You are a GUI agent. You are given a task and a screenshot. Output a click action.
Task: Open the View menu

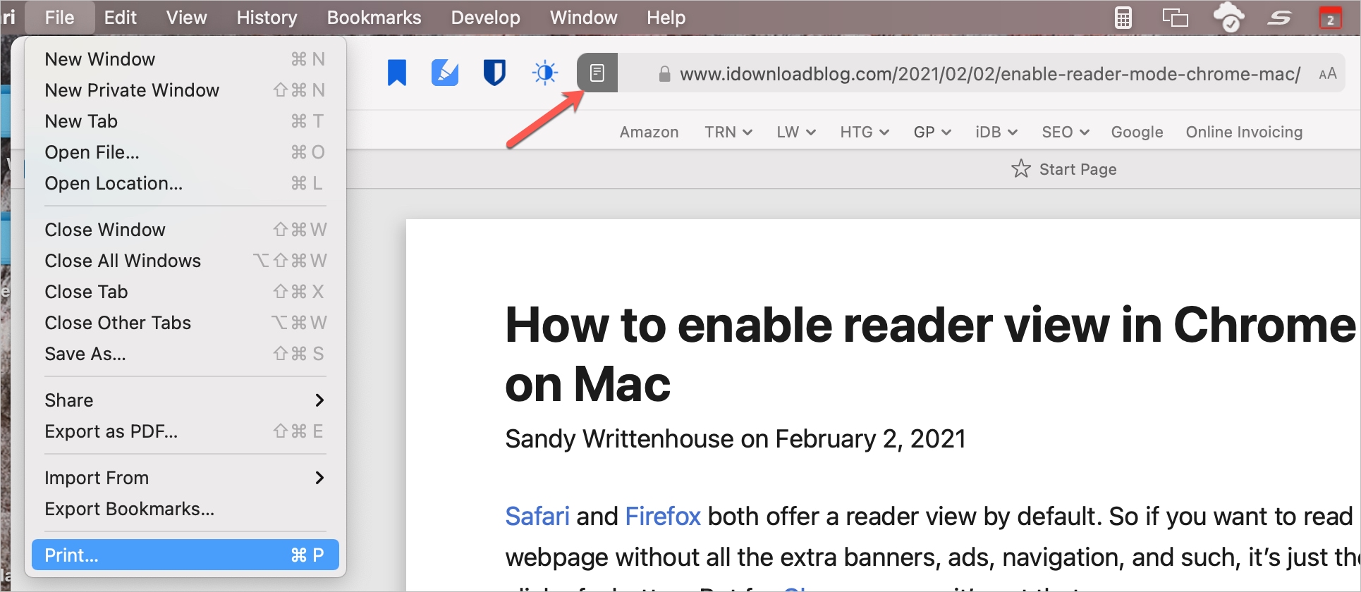pyautogui.click(x=187, y=18)
